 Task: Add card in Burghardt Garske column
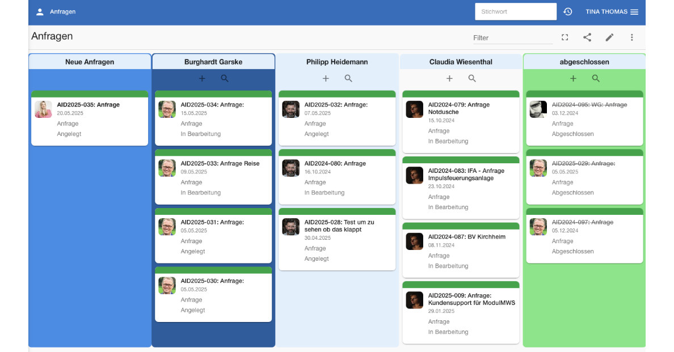click(202, 79)
